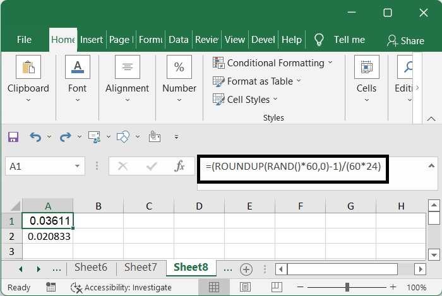The image size is (442, 296).
Task: Click the Undo arrow icon
Action: [x=35, y=136]
